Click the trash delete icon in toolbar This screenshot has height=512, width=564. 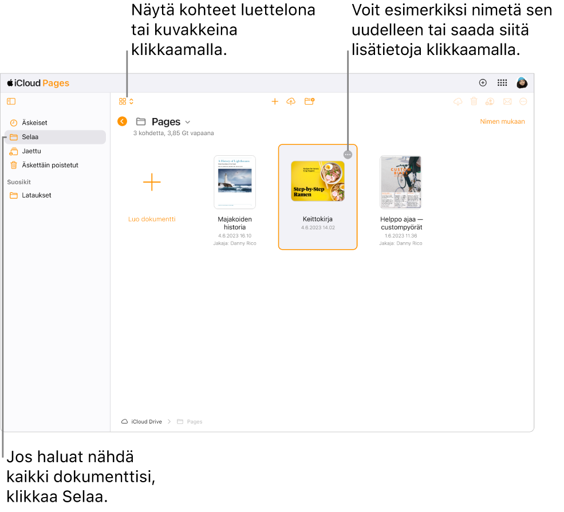pos(474,101)
